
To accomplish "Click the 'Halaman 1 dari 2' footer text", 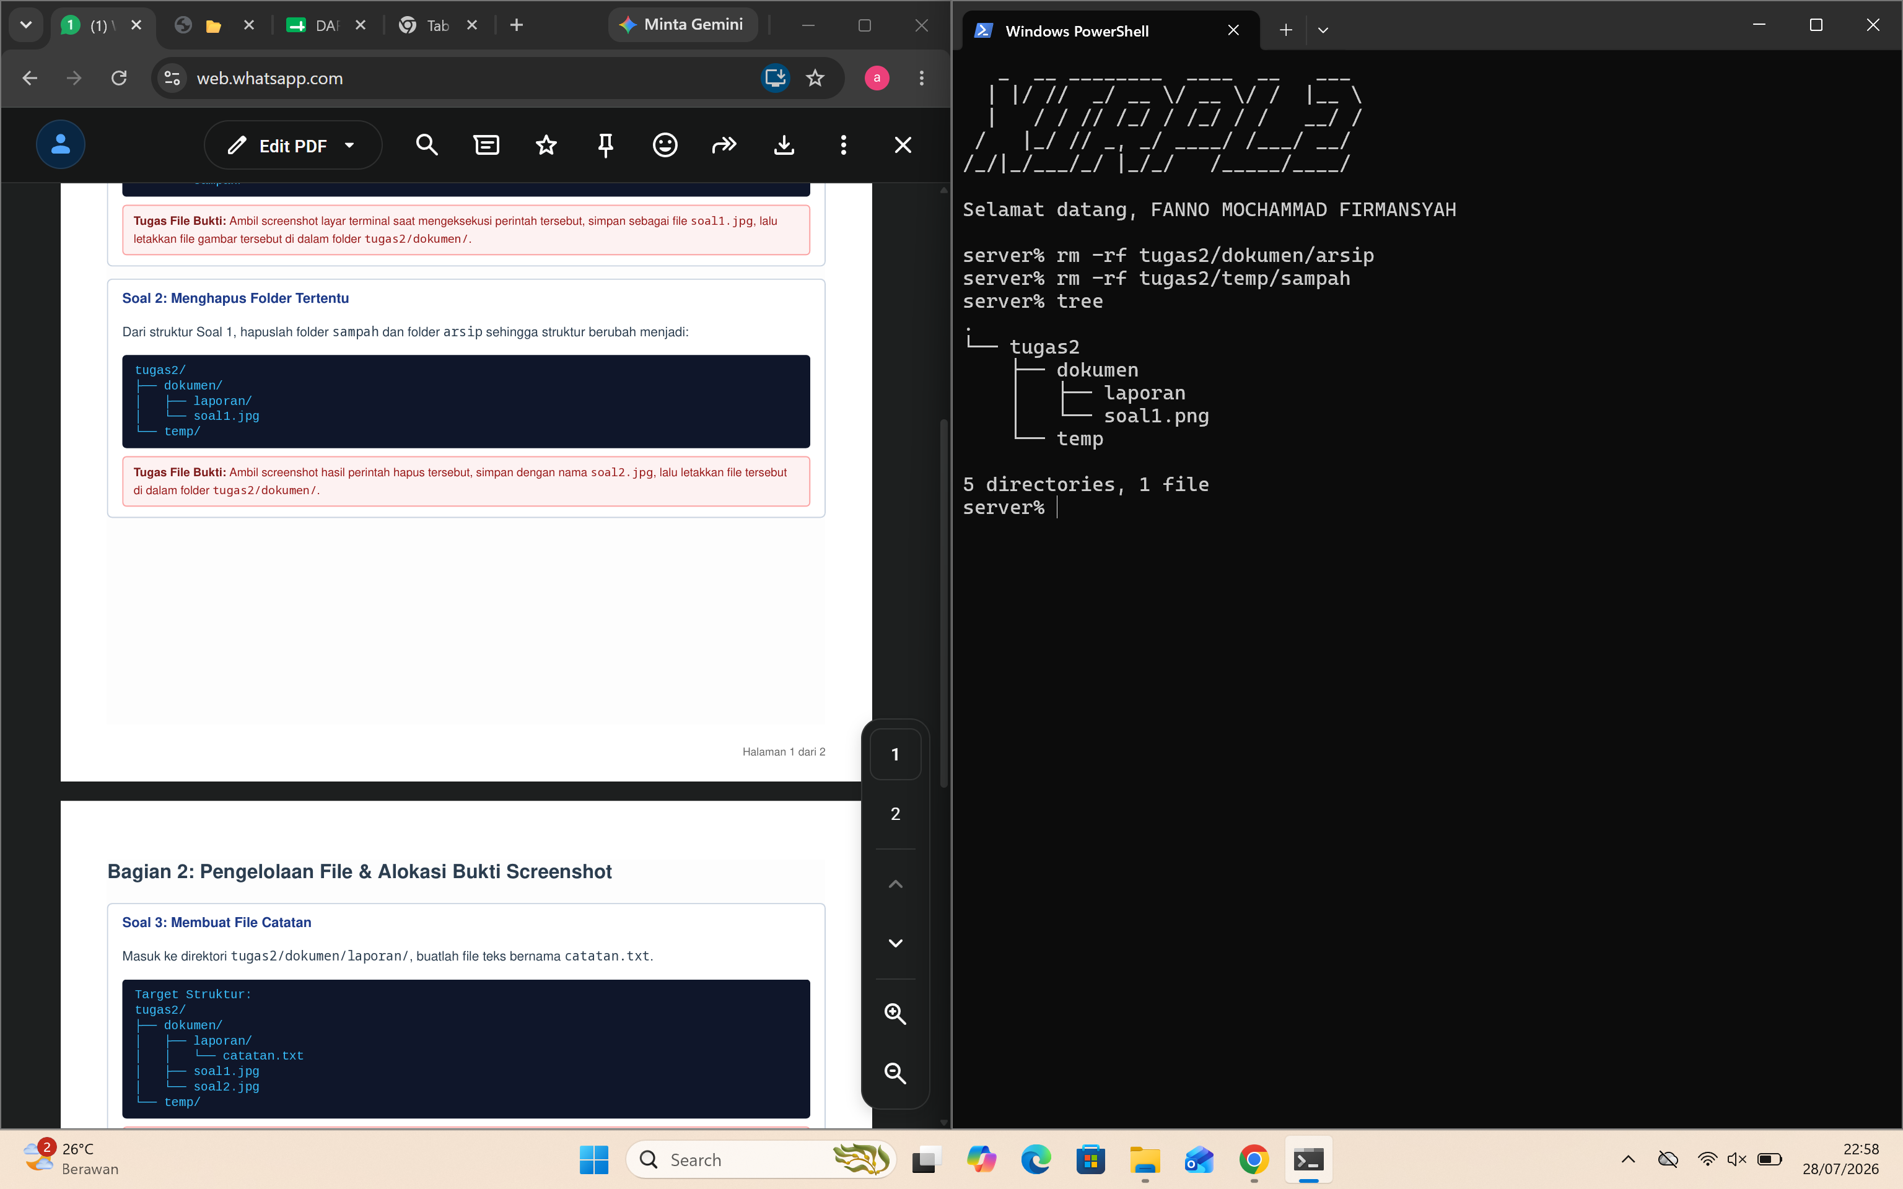I will point(783,752).
